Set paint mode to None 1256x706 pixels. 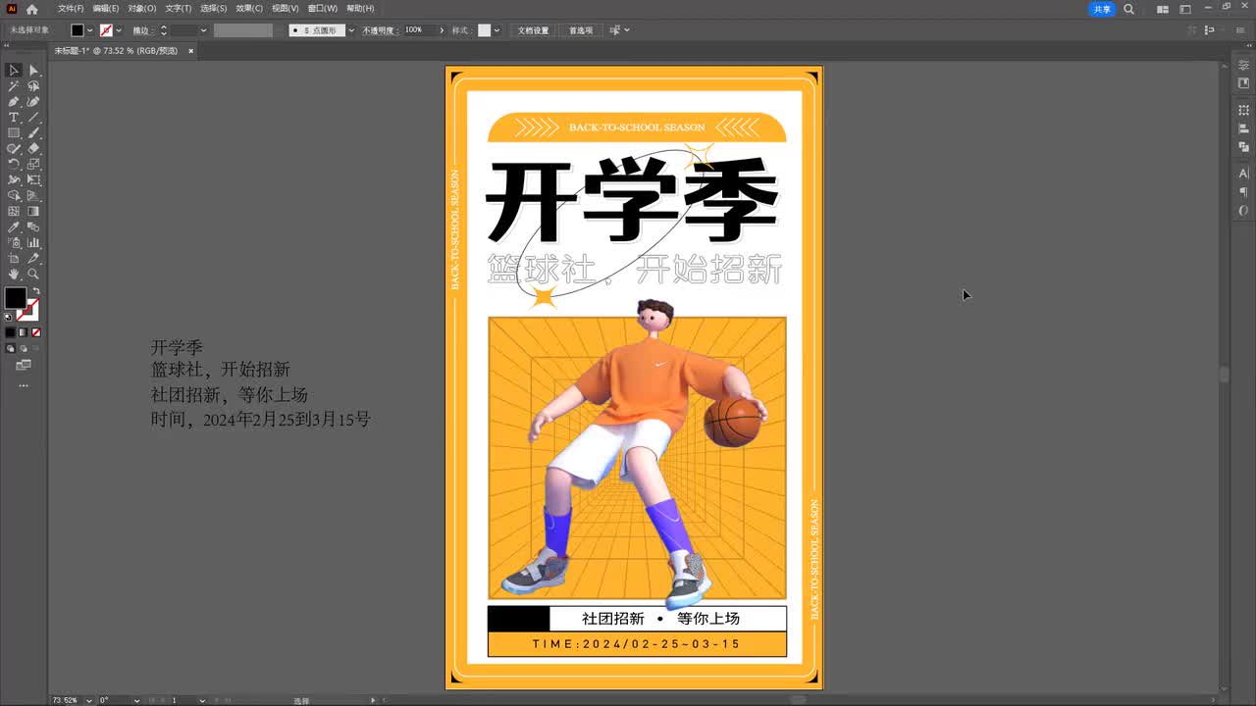(x=36, y=333)
